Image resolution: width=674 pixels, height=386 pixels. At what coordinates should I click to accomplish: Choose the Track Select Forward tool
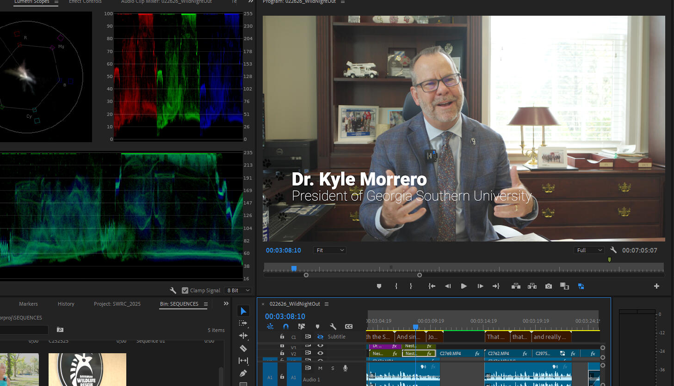(243, 323)
